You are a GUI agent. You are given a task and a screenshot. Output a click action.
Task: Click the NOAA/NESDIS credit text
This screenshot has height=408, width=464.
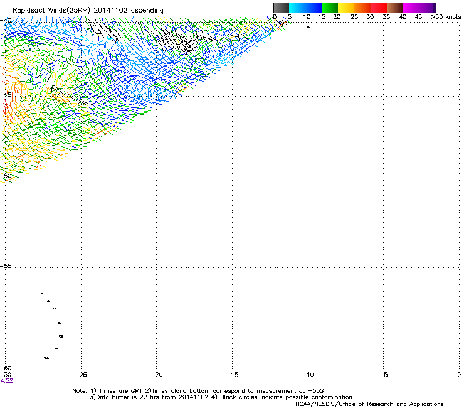369,404
